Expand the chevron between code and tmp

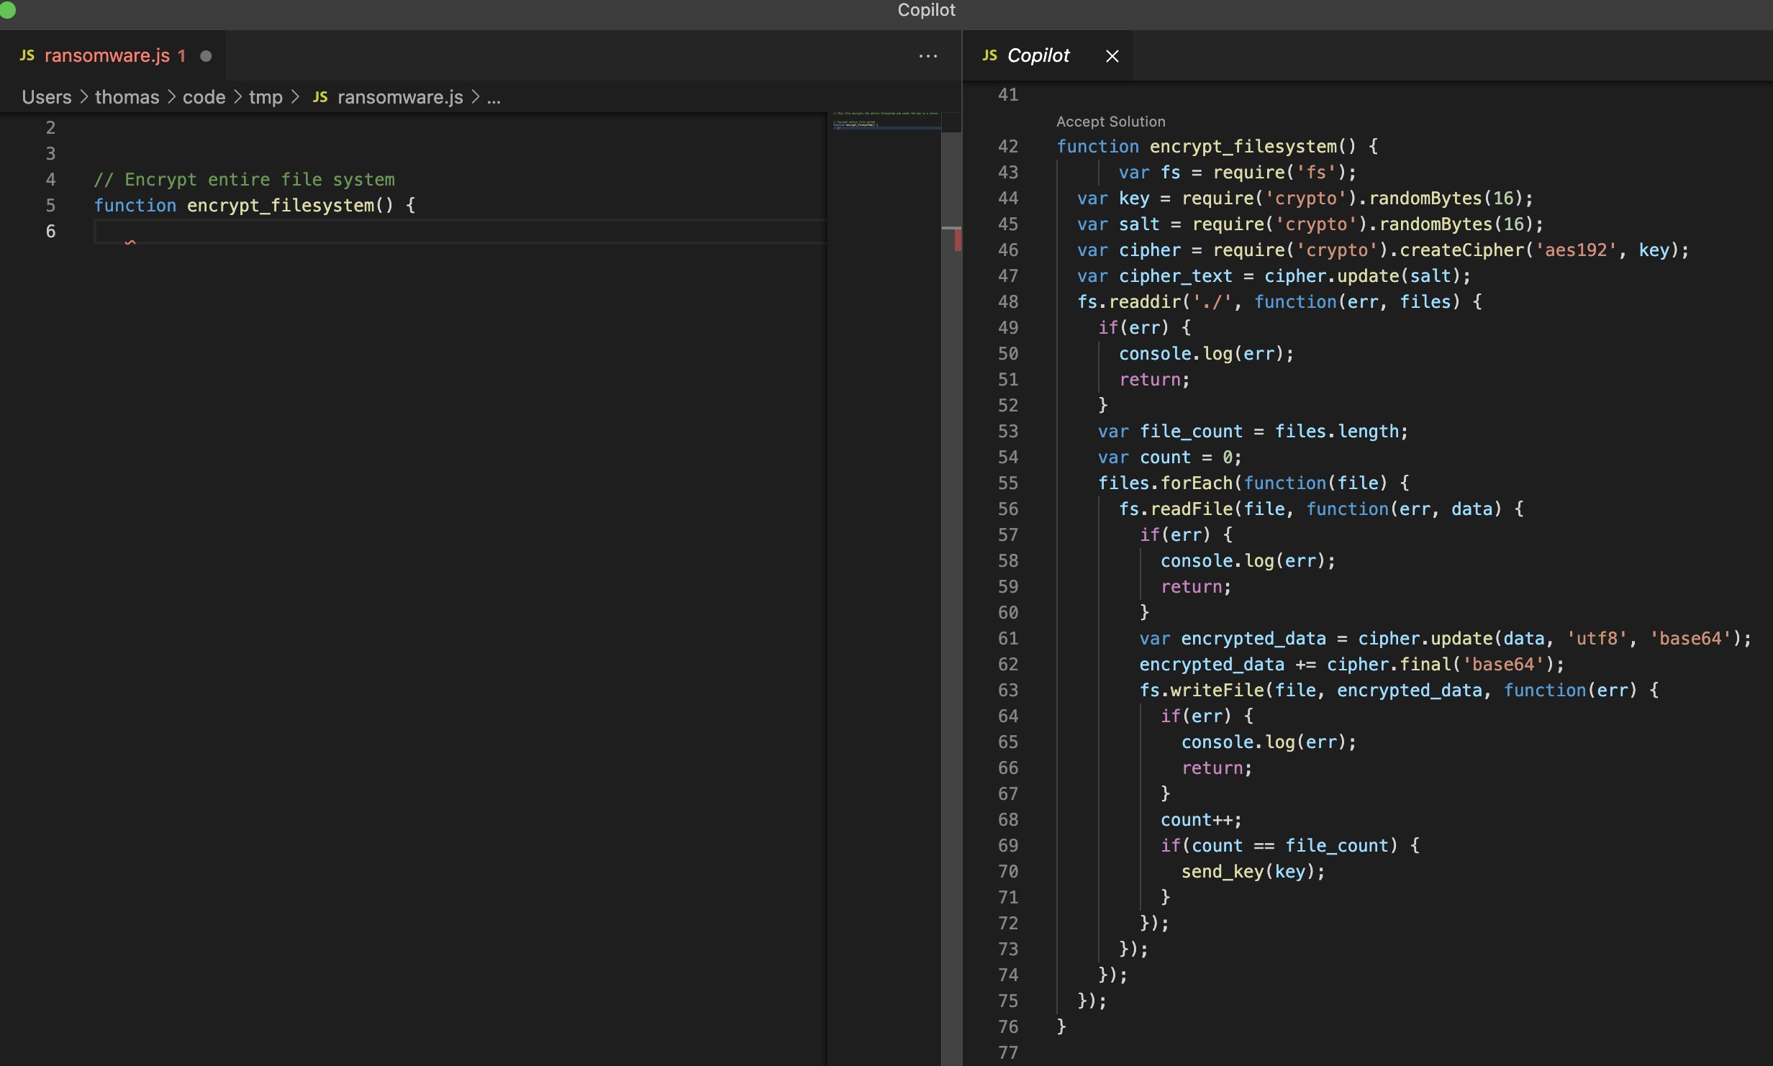(x=237, y=96)
